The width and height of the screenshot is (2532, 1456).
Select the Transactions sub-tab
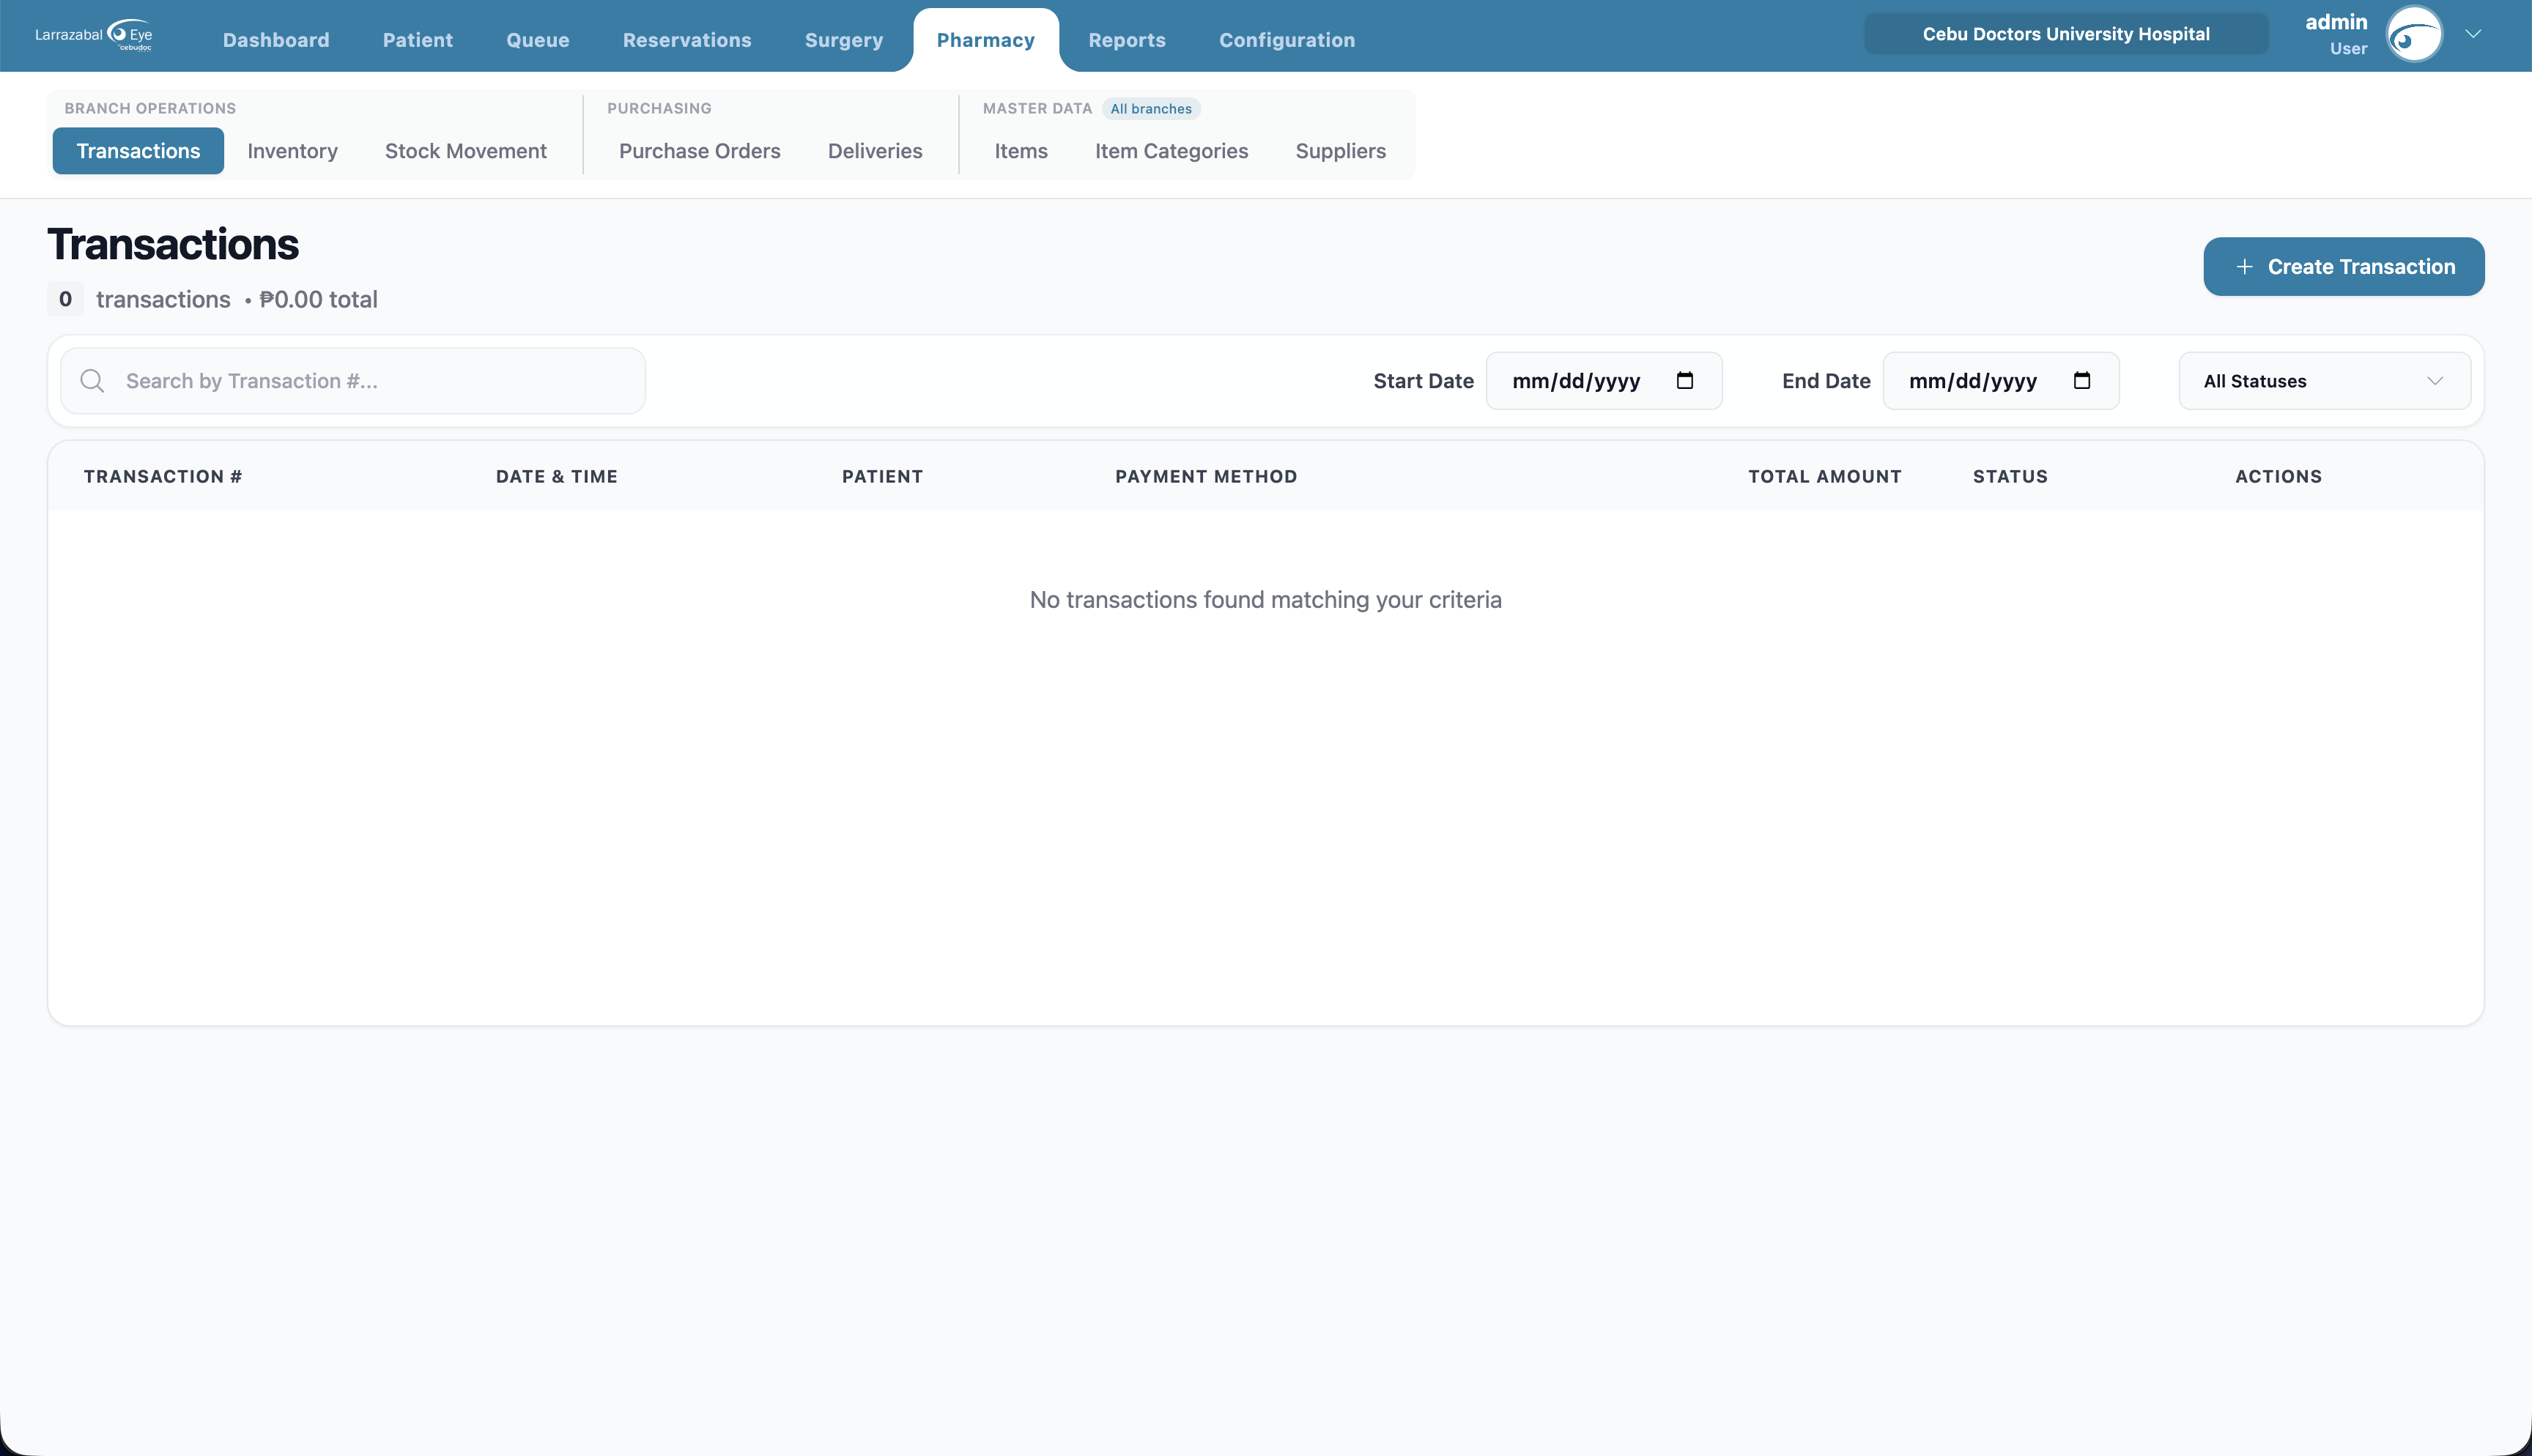pyautogui.click(x=138, y=151)
